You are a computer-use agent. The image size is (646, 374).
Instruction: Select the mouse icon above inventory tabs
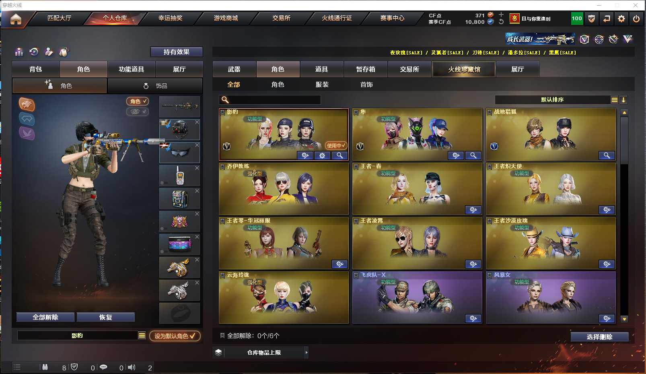[x=64, y=52]
